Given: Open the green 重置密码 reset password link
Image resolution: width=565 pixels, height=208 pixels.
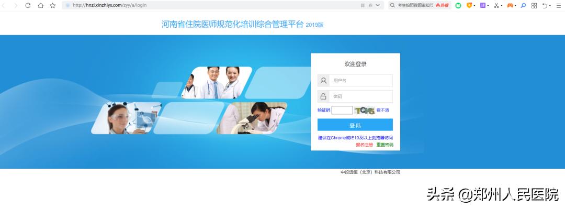Looking at the screenshot, I should click(x=385, y=145).
